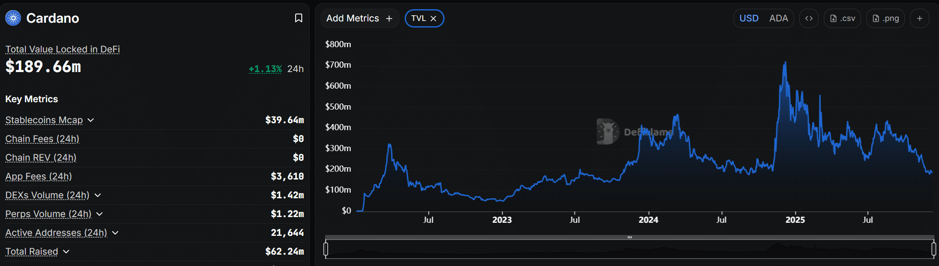Click the App Fees (24h) label
This screenshot has height=266, width=939.
tap(39, 176)
